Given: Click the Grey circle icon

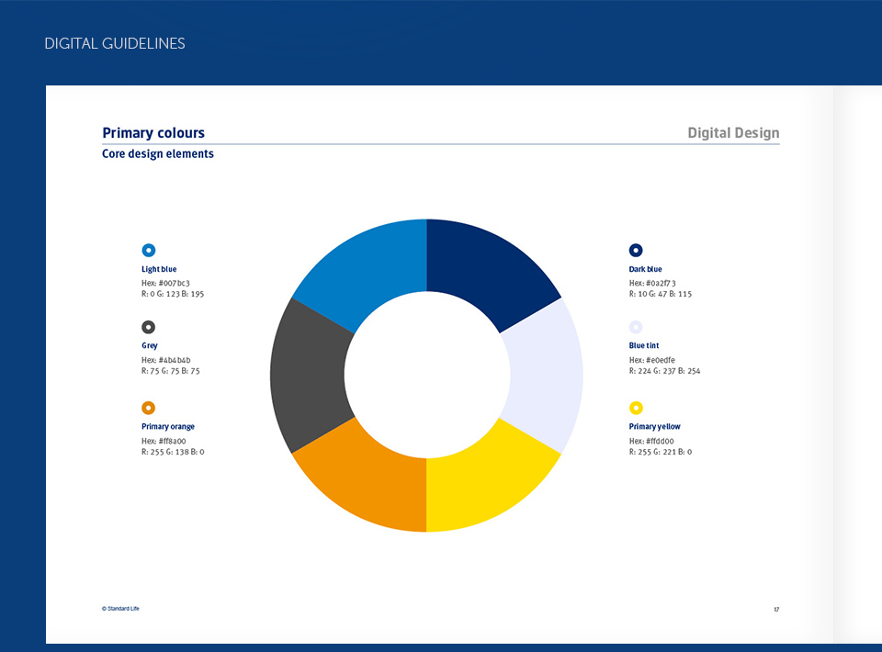Looking at the screenshot, I should click(x=149, y=327).
